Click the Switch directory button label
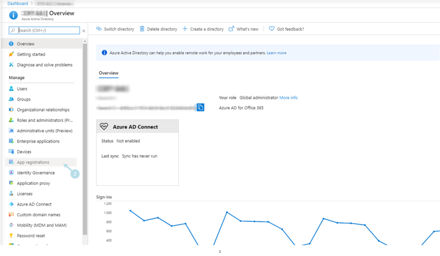The height and width of the screenshot is (256, 440). click(119, 29)
